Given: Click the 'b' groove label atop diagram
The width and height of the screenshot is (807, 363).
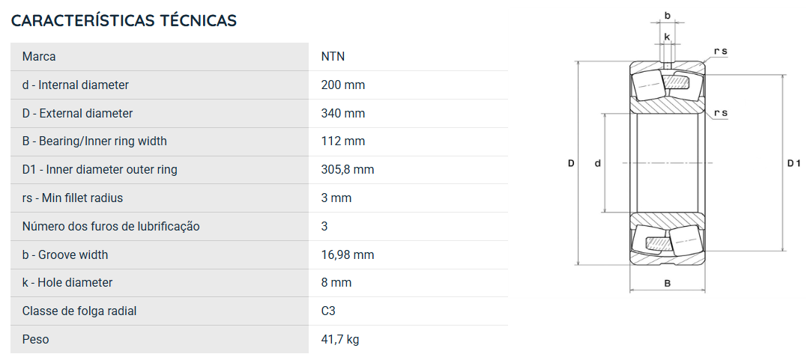Looking at the screenshot, I should pos(668,16).
